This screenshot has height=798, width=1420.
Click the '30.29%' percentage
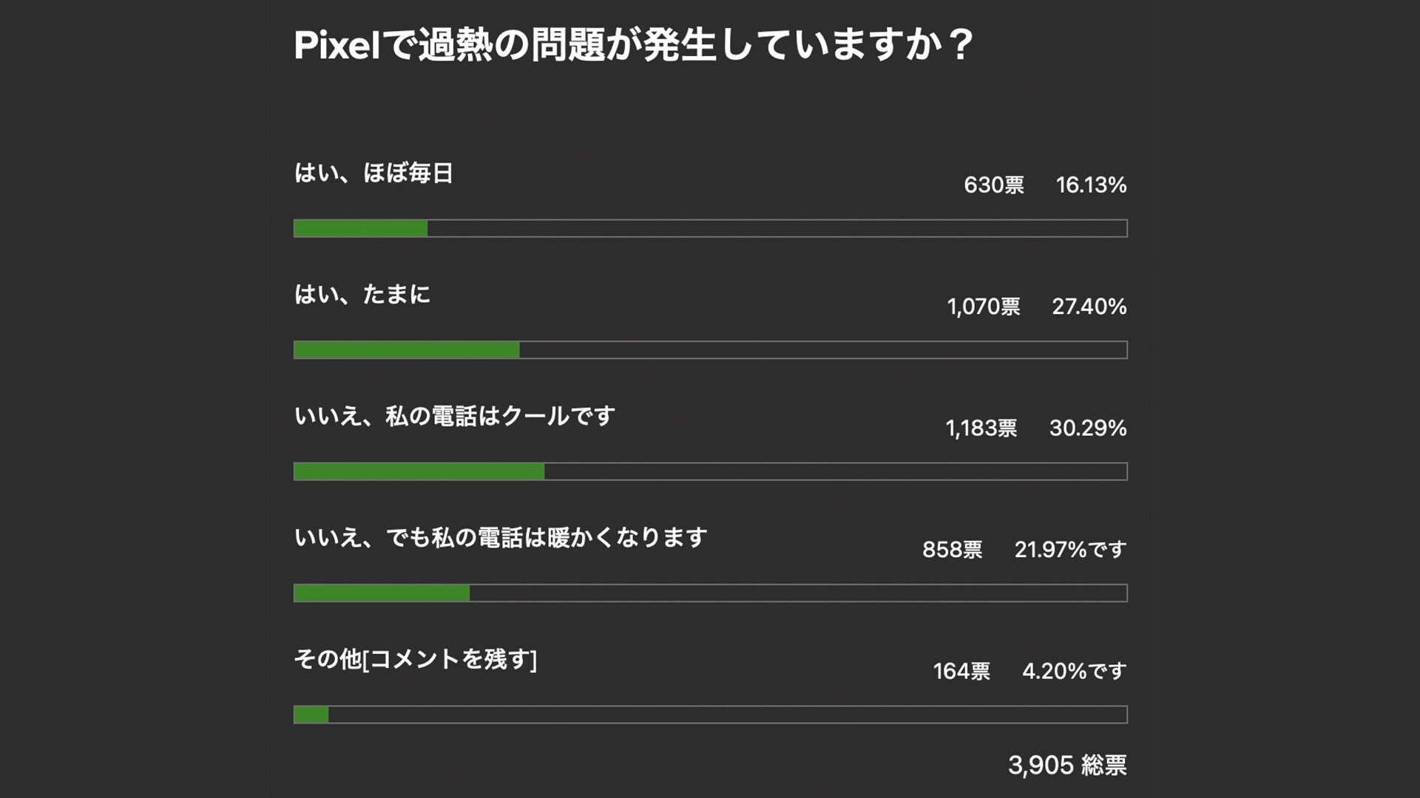(1087, 429)
